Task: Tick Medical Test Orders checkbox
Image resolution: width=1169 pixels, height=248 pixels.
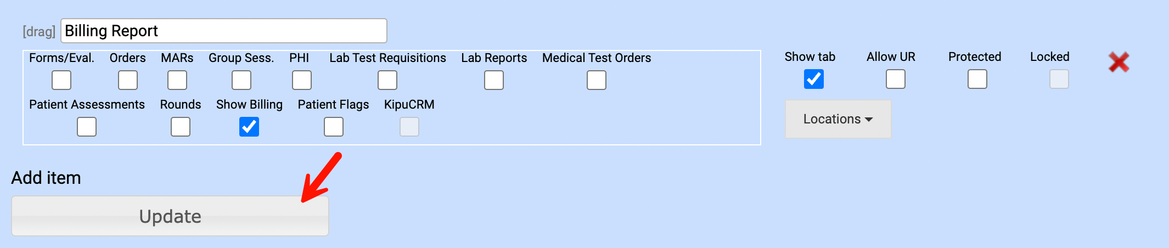Action: click(x=597, y=80)
